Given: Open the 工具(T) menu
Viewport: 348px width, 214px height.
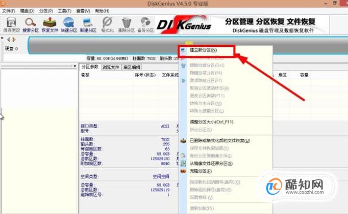Looking at the screenshot, I should [x=65, y=11].
